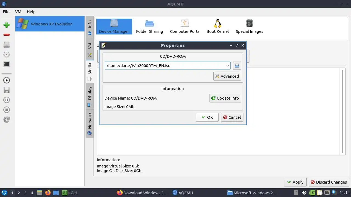The width and height of the screenshot is (351, 197).
Task: Confirm the Properties dialog with OK
Action: pos(207,117)
